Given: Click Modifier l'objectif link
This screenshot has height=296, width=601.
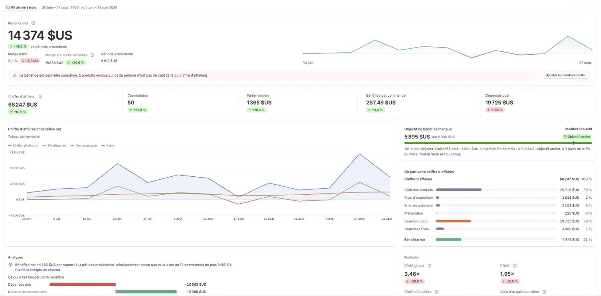Looking at the screenshot, I should [x=579, y=129].
